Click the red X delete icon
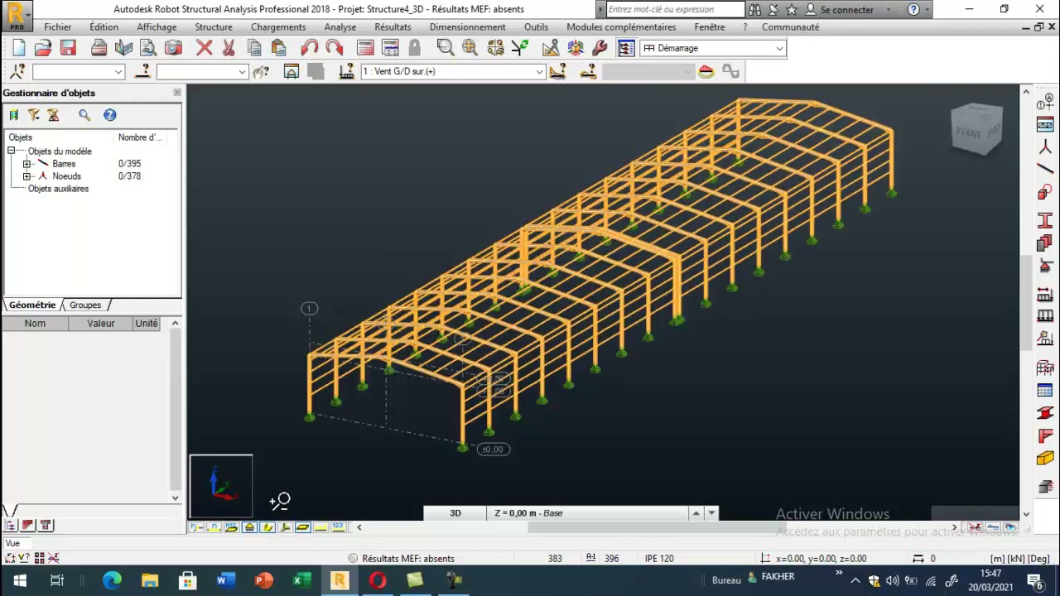The width and height of the screenshot is (1060, 596). (x=204, y=48)
